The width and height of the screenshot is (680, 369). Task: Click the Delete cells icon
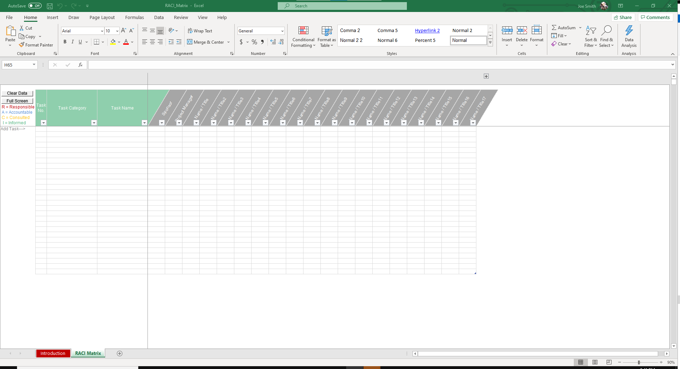coord(522,31)
